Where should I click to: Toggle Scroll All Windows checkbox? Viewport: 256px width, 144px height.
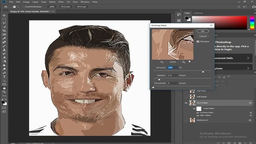pos(23,7)
